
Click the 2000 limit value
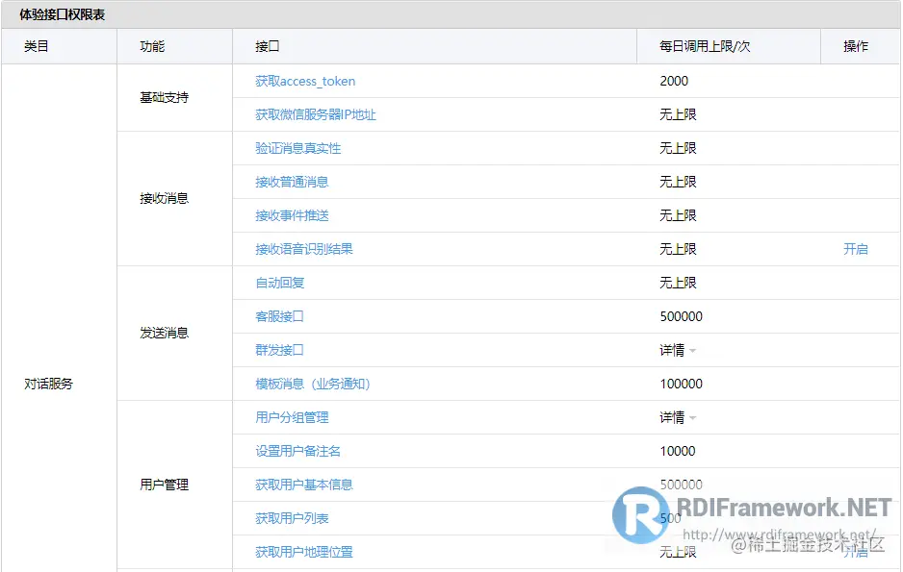674,81
